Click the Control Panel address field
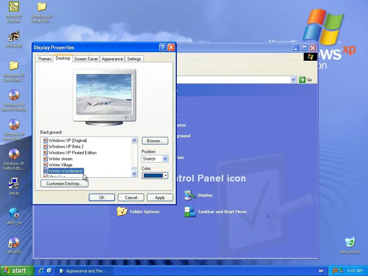 point(233,80)
